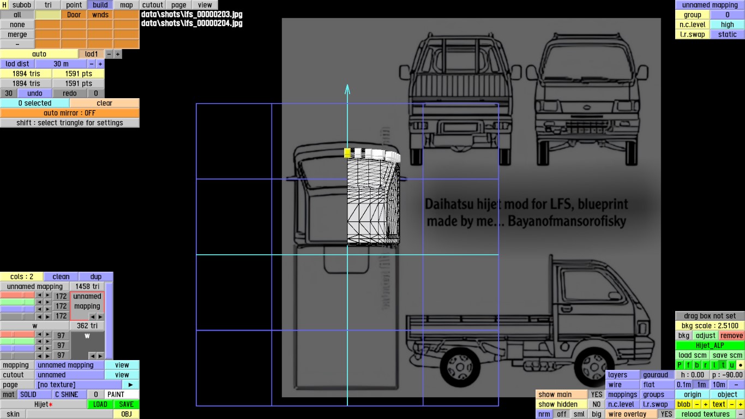Switch to the f (front) view button
Image resolution: width=745 pixels, height=419 pixels.
point(688,365)
